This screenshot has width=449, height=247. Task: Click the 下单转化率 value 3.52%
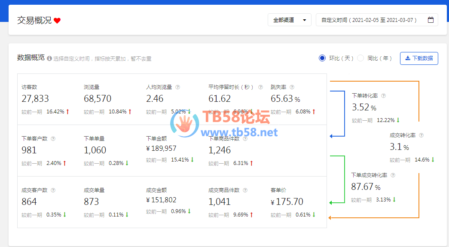point(364,107)
